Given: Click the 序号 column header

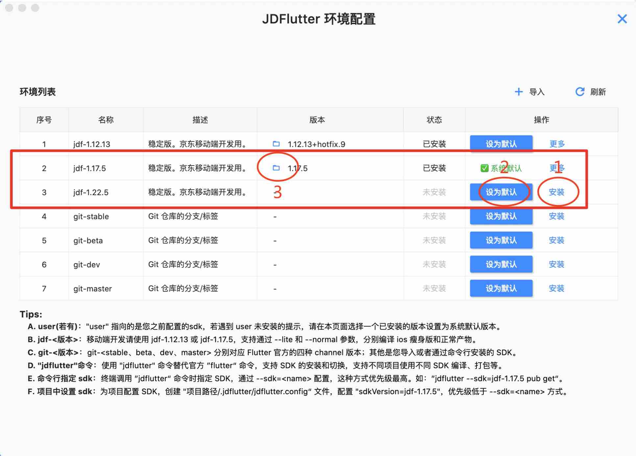Looking at the screenshot, I should click(x=44, y=120).
